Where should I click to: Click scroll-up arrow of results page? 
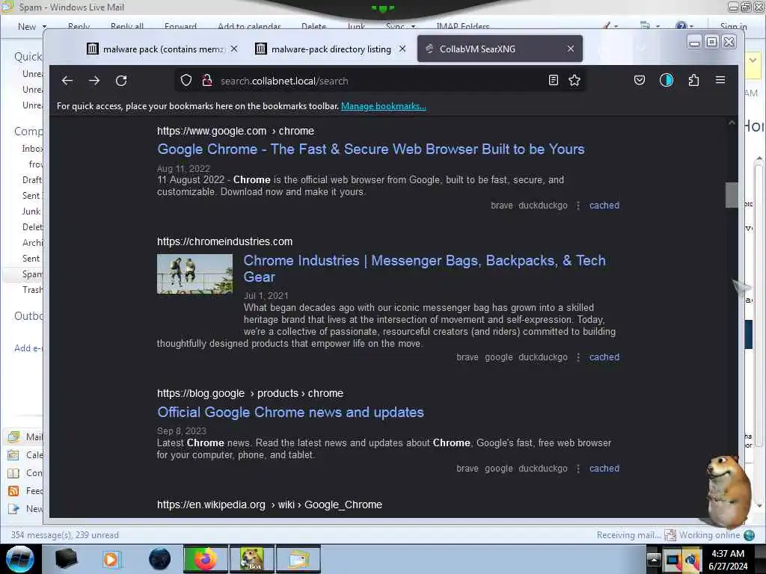point(732,123)
